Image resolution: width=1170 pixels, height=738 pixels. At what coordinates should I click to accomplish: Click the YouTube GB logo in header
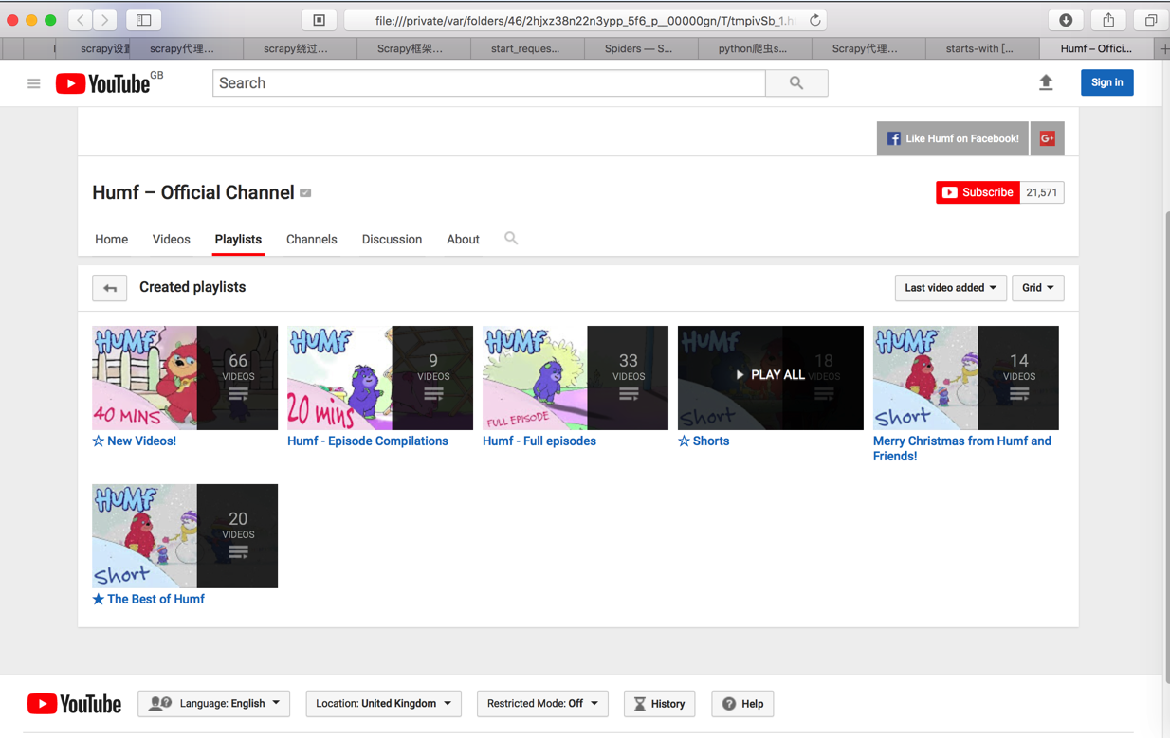[x=109, y=82]
